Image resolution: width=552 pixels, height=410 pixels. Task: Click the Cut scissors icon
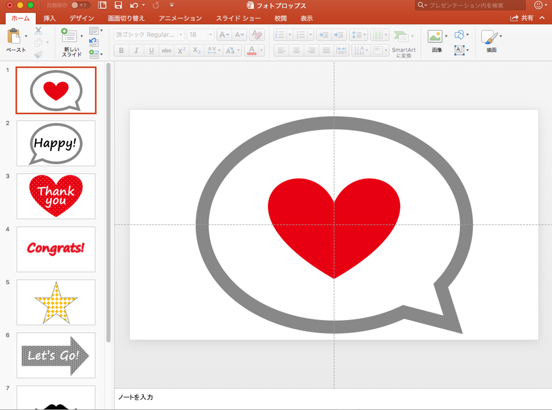38,31
